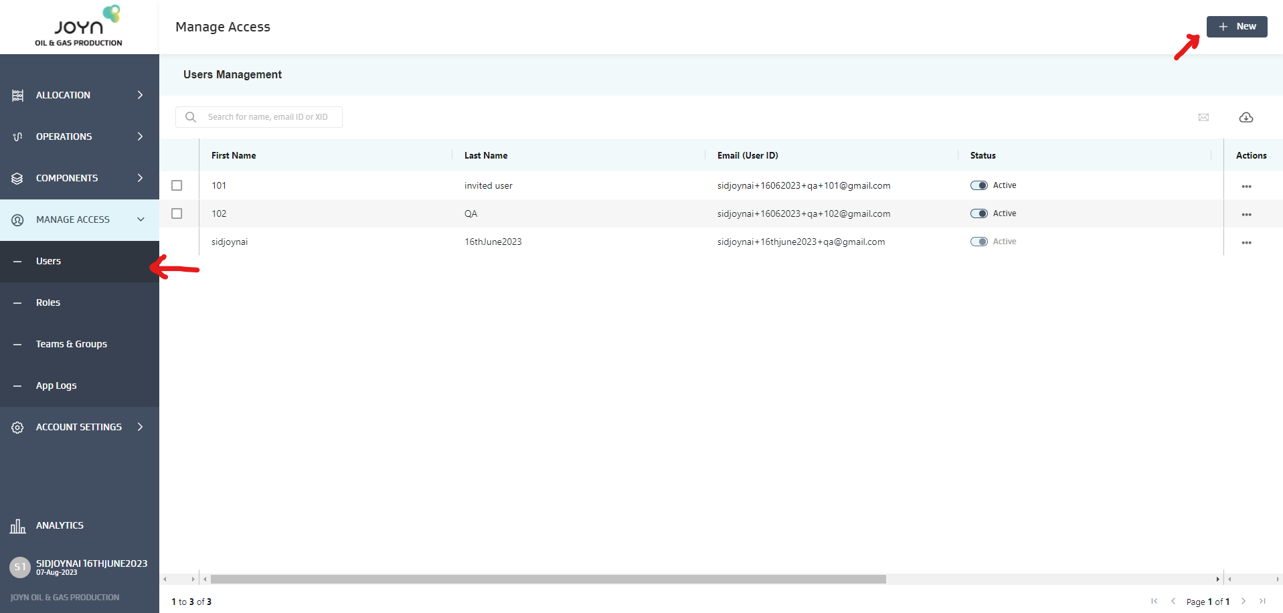The image size is (1283, 613).
Task: Click the JOYN logo
Action: 79,27
